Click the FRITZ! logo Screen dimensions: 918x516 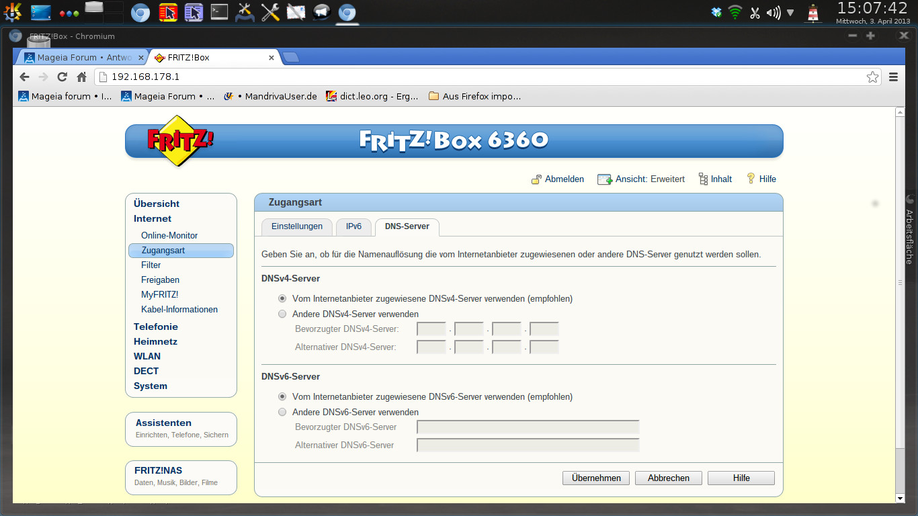click(180, 140)
